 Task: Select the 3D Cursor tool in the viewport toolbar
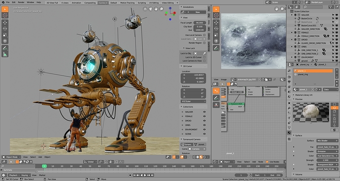(x=5, y=15)
